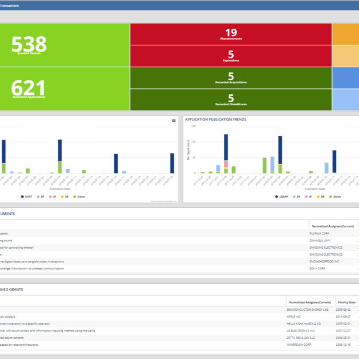The width and height of the screenshot is (359, 359).
Task: Open the 621 Published Applications tile
Action: pyautogui.click(x=65, y=89)
